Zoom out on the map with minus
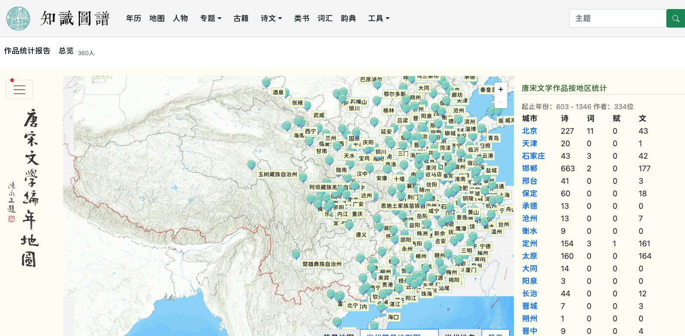 tap(500, 102)
